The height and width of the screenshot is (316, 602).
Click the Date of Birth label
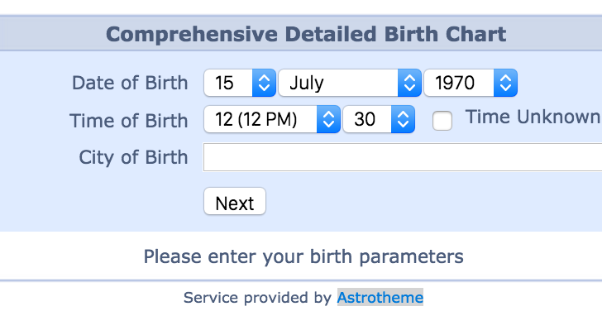[x=130, y=83]
